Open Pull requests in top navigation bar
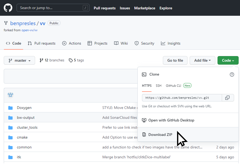This screenshot has width=240, height=165. coord(104,8)
